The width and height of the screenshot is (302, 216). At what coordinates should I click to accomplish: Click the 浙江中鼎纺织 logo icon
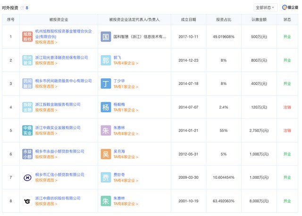coord(27,201)
